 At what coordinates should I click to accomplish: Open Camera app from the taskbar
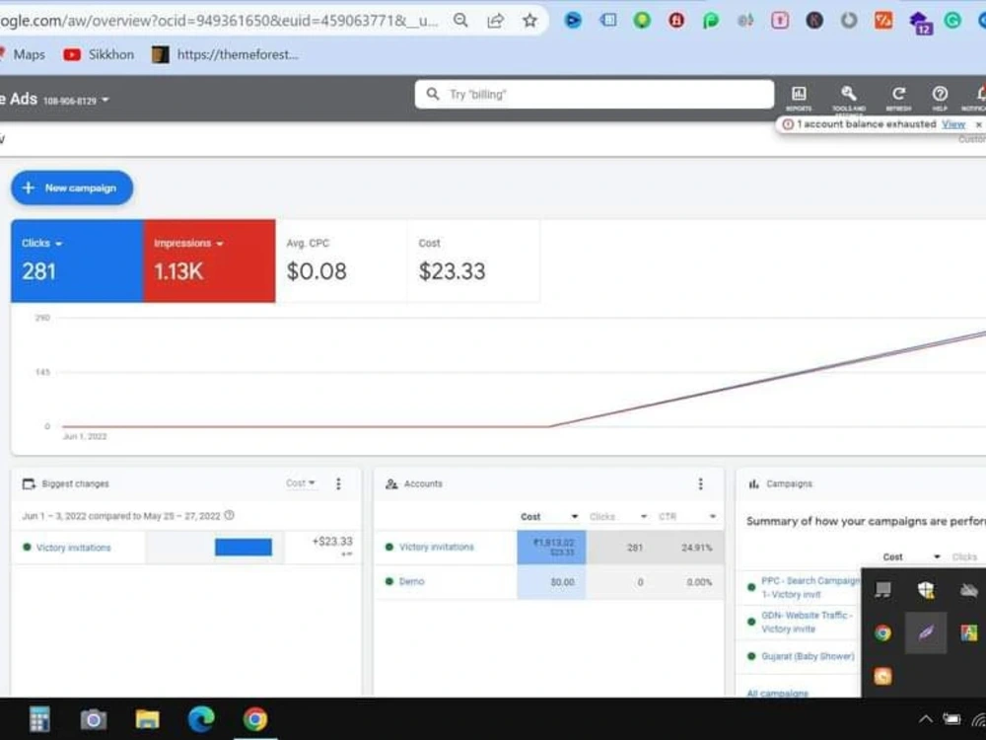tap(93, 718)
